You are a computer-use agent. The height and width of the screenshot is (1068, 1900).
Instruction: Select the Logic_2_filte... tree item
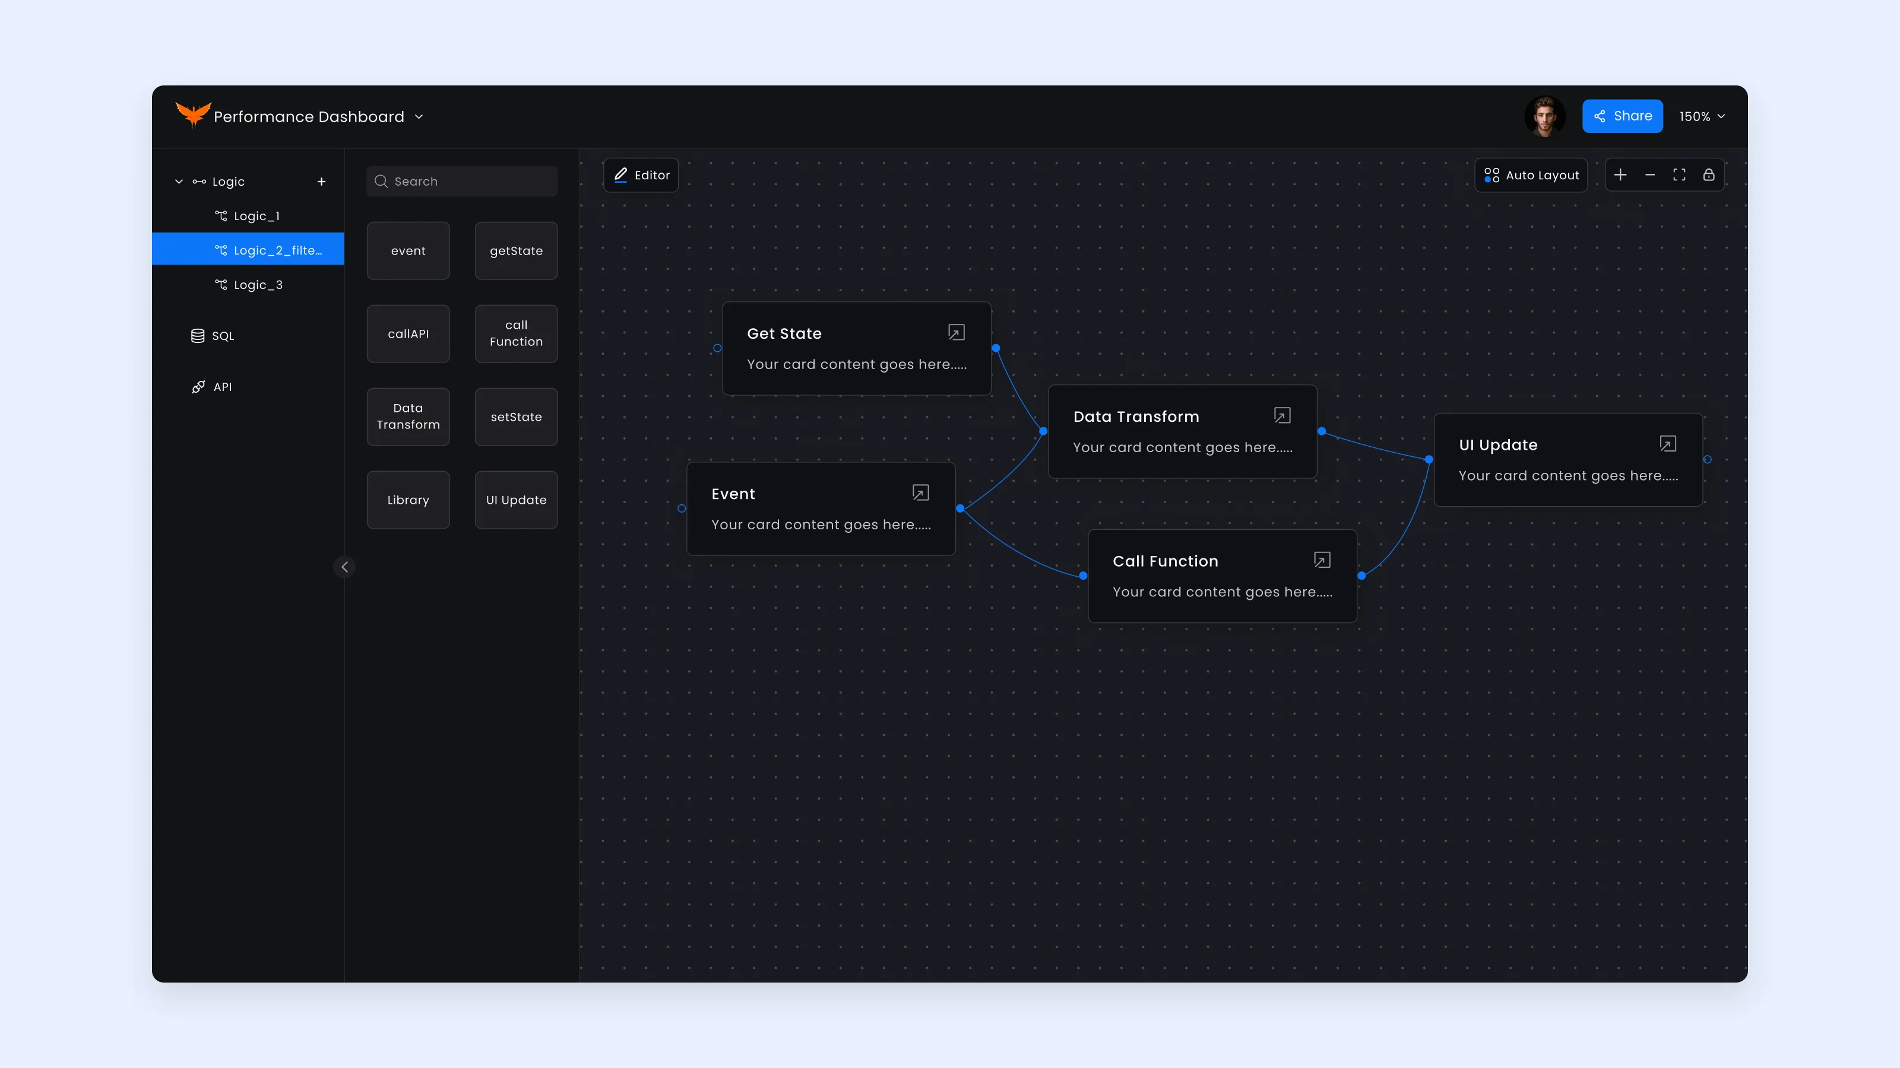point(248,250)
